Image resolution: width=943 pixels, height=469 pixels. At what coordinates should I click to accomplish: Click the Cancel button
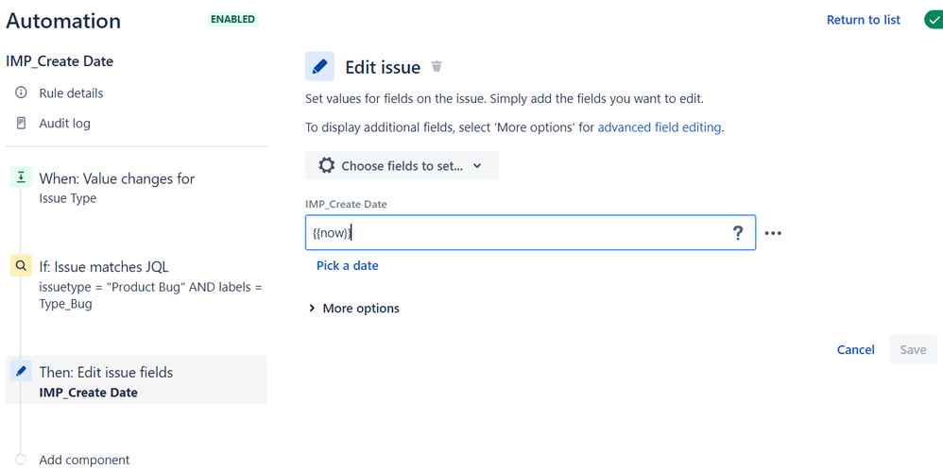pos(856,349)
